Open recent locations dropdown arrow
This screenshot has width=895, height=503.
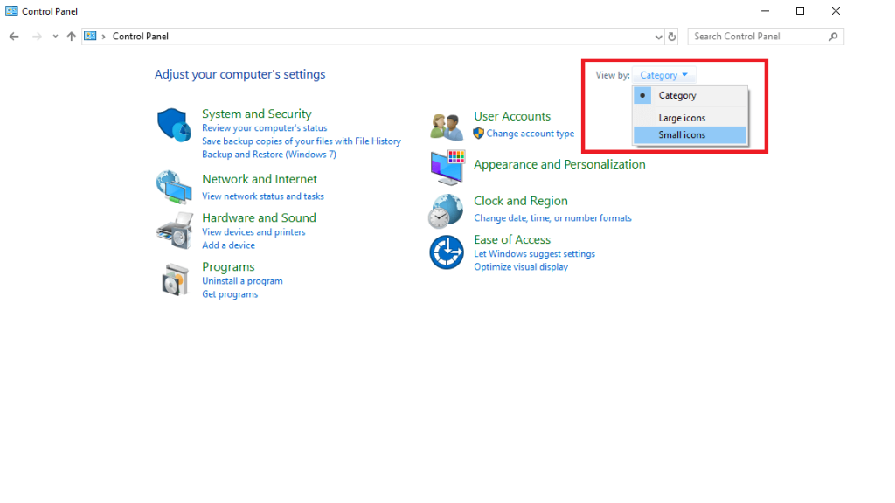[55, 37]
